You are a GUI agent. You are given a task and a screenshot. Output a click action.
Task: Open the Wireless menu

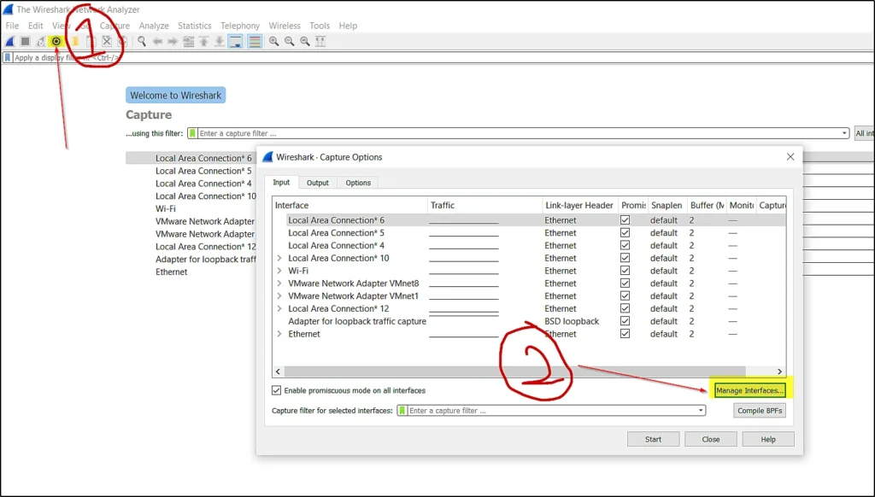(x=285, y=26)
